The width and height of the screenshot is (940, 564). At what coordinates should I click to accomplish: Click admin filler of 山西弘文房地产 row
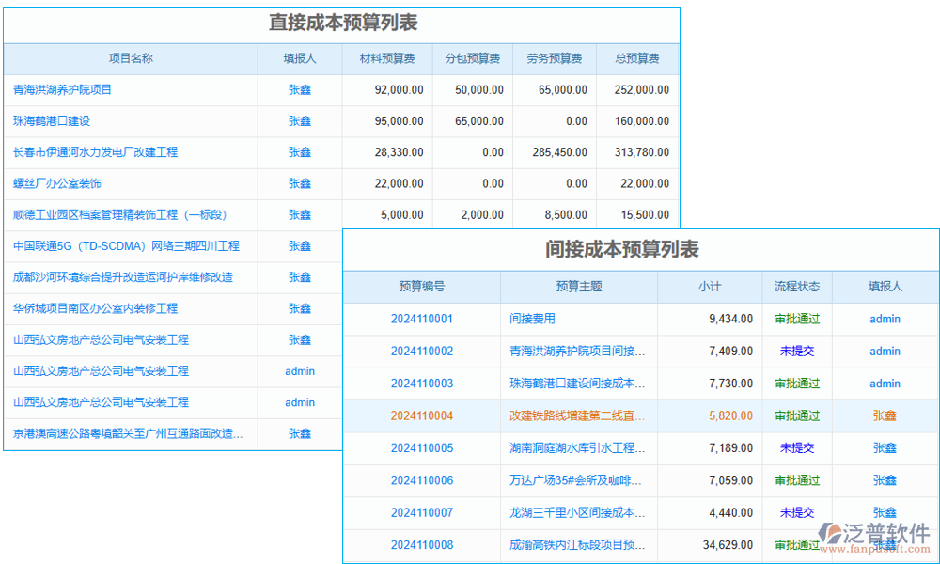299,371
